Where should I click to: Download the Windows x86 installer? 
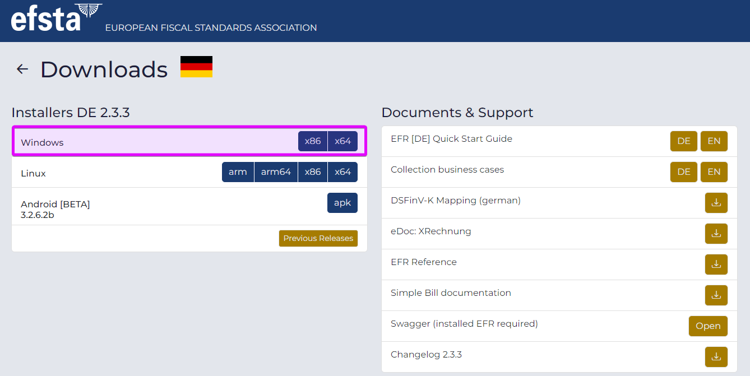tap(313, 141)
